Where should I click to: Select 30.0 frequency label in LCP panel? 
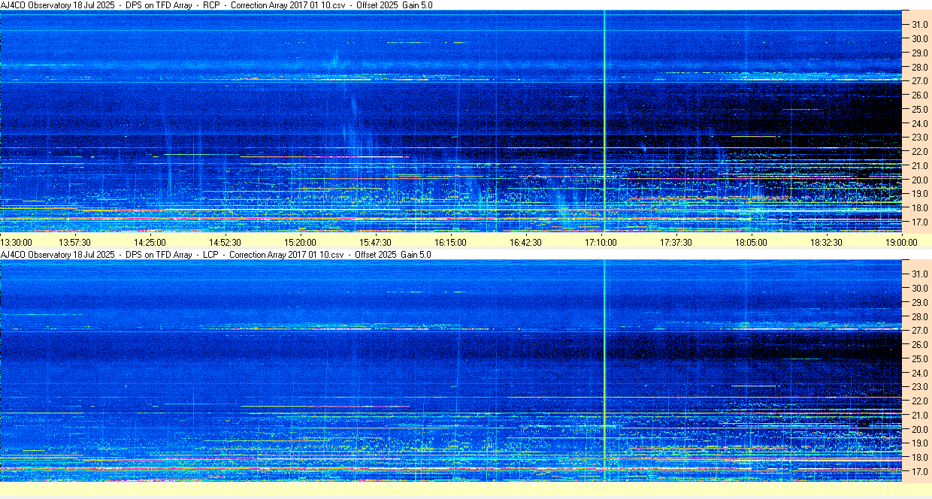pyautogui.click(x=919, y=288)
